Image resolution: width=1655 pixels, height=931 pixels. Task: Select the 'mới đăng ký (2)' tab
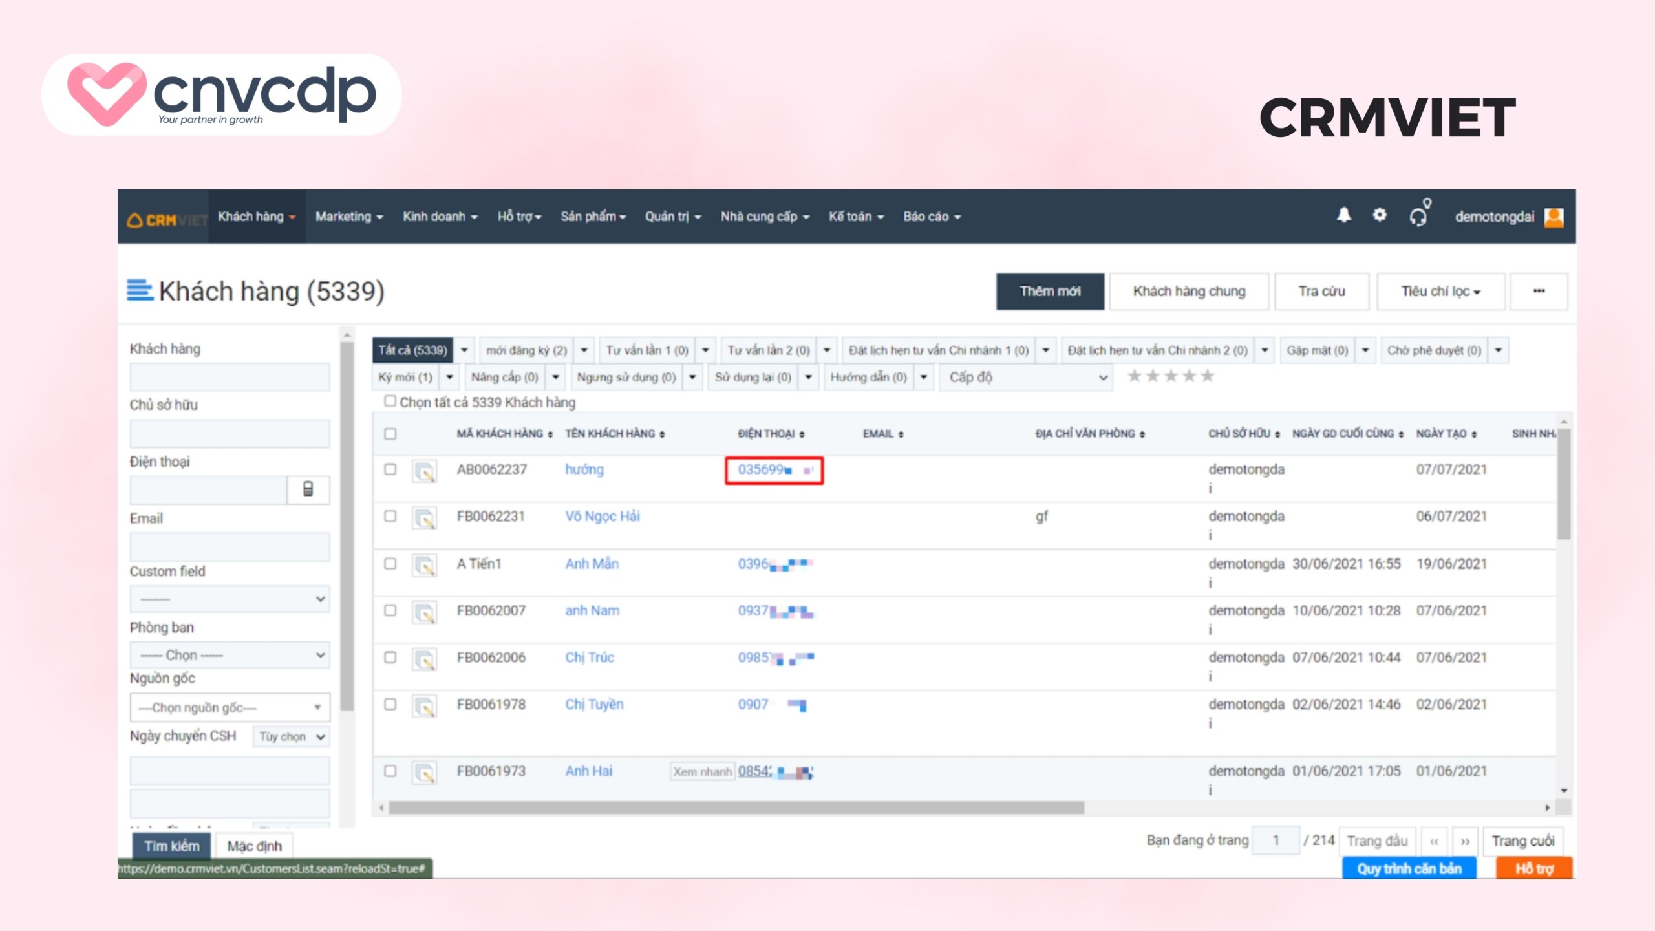pyautogui.click(x=526, y=350)
